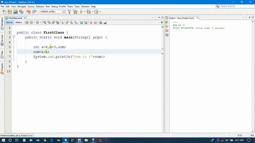Screen dimensions: 255x143
Task: Click the Output panel scroll-down arrow
Action: [x=253, y=131]
